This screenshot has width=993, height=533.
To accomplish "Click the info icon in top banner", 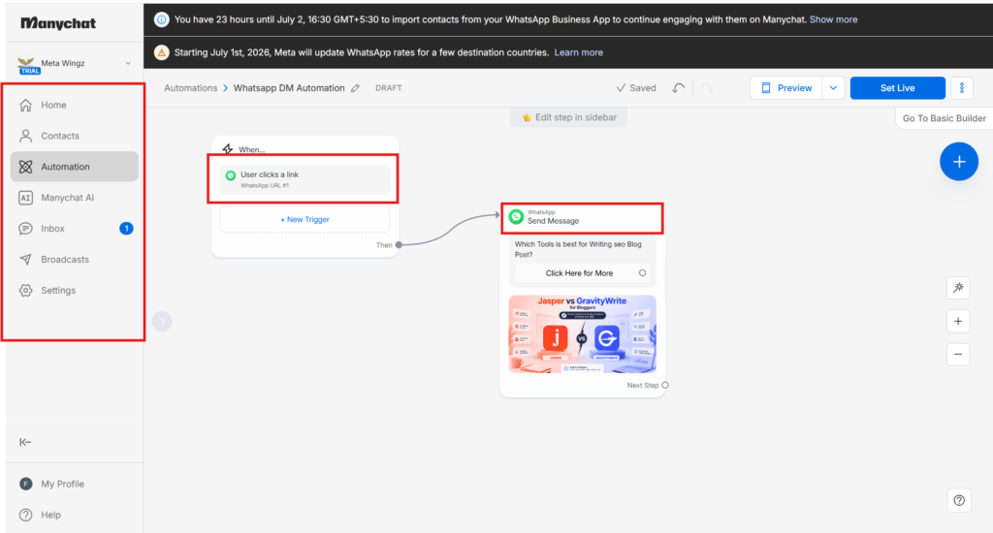I will (x=162, y=19).
